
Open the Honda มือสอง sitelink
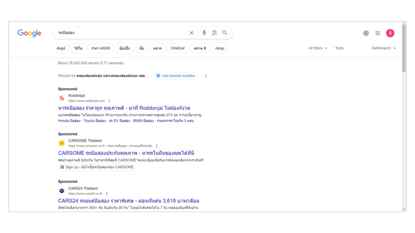69,121
